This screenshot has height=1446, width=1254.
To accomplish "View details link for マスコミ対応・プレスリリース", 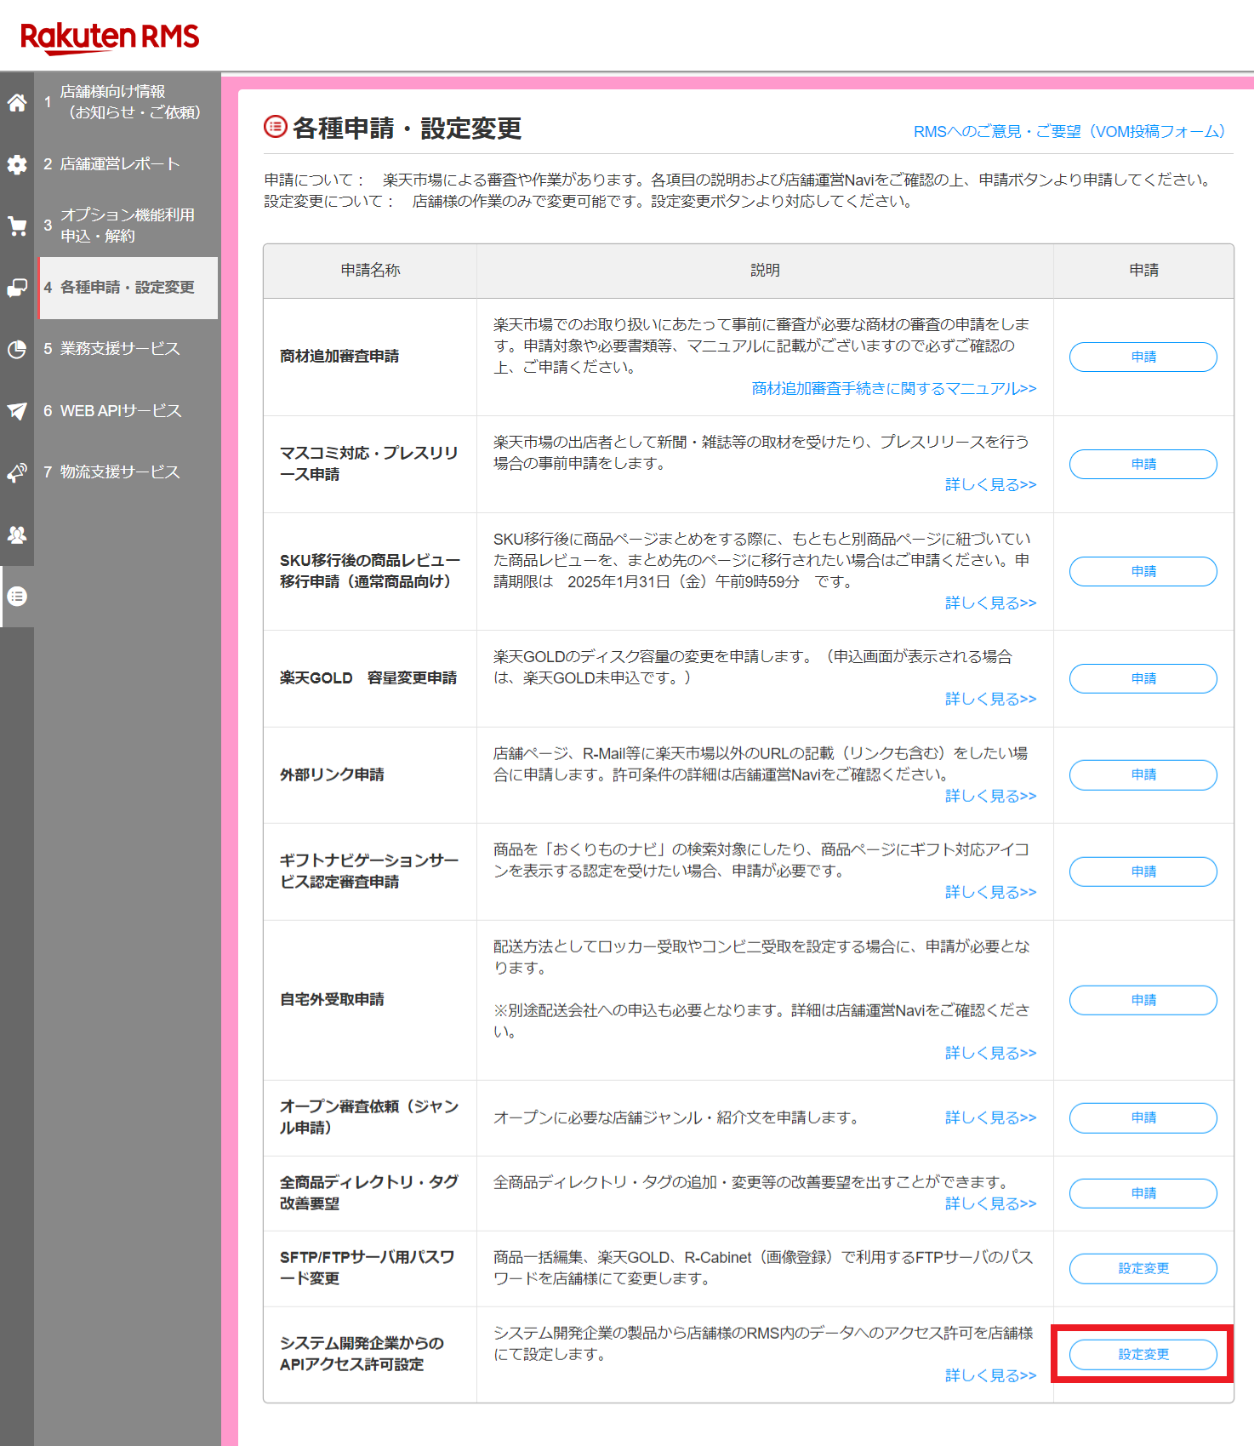I will tap(991, 484).
